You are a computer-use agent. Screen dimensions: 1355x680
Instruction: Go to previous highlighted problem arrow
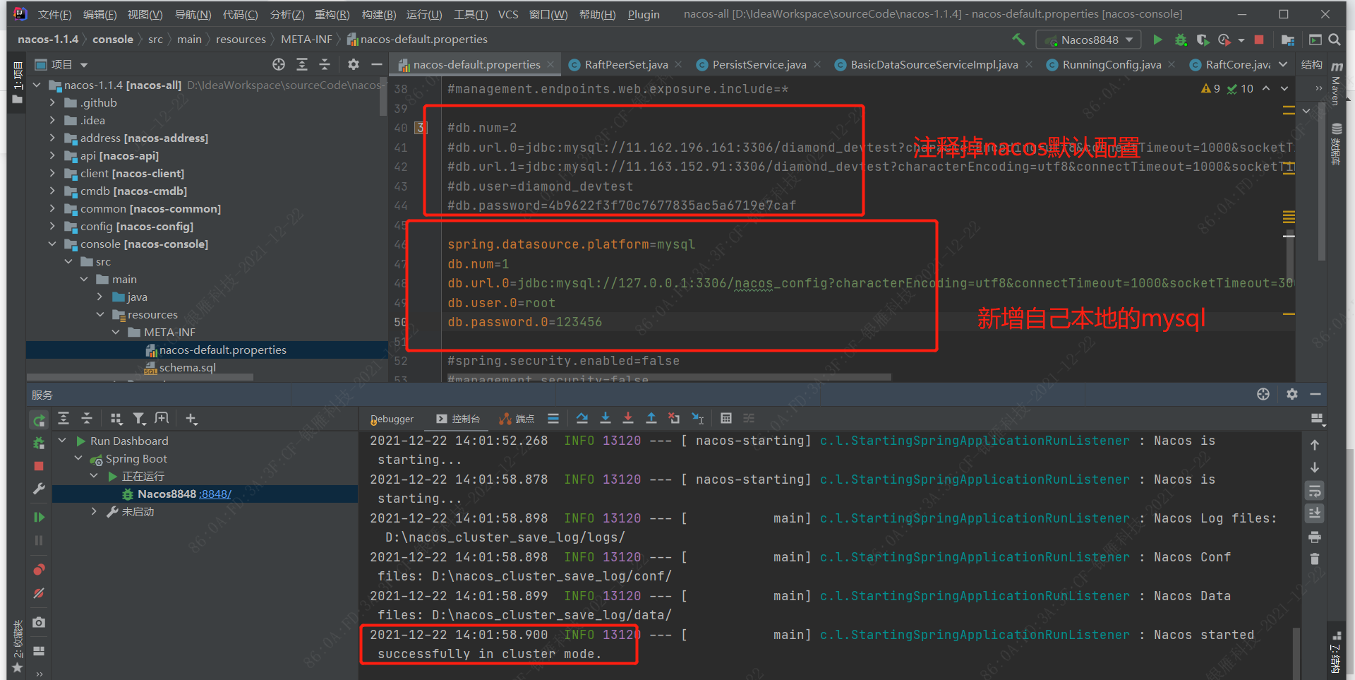pyautogui.click(x=1266, y=88)
